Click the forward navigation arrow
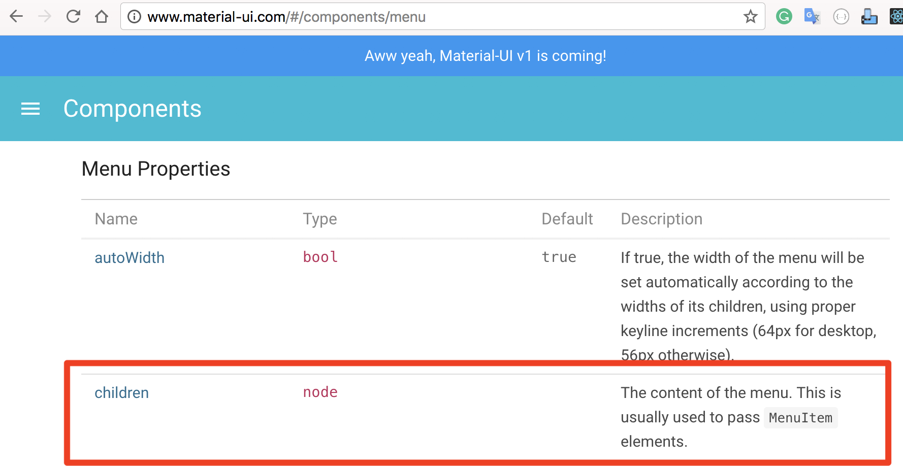 (45, 16)
